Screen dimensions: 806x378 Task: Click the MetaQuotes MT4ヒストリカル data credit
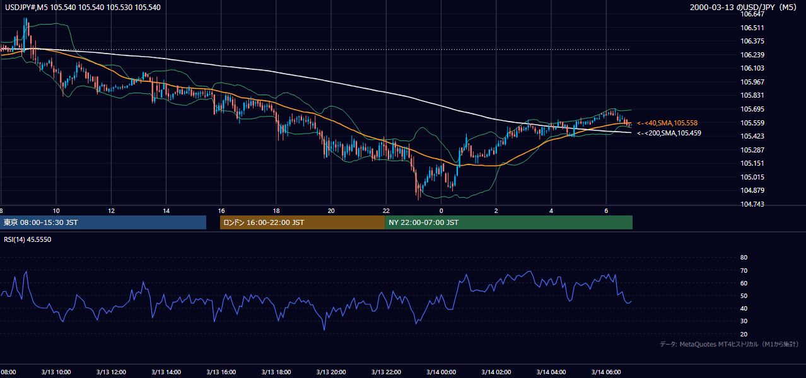tap(729, 344)
